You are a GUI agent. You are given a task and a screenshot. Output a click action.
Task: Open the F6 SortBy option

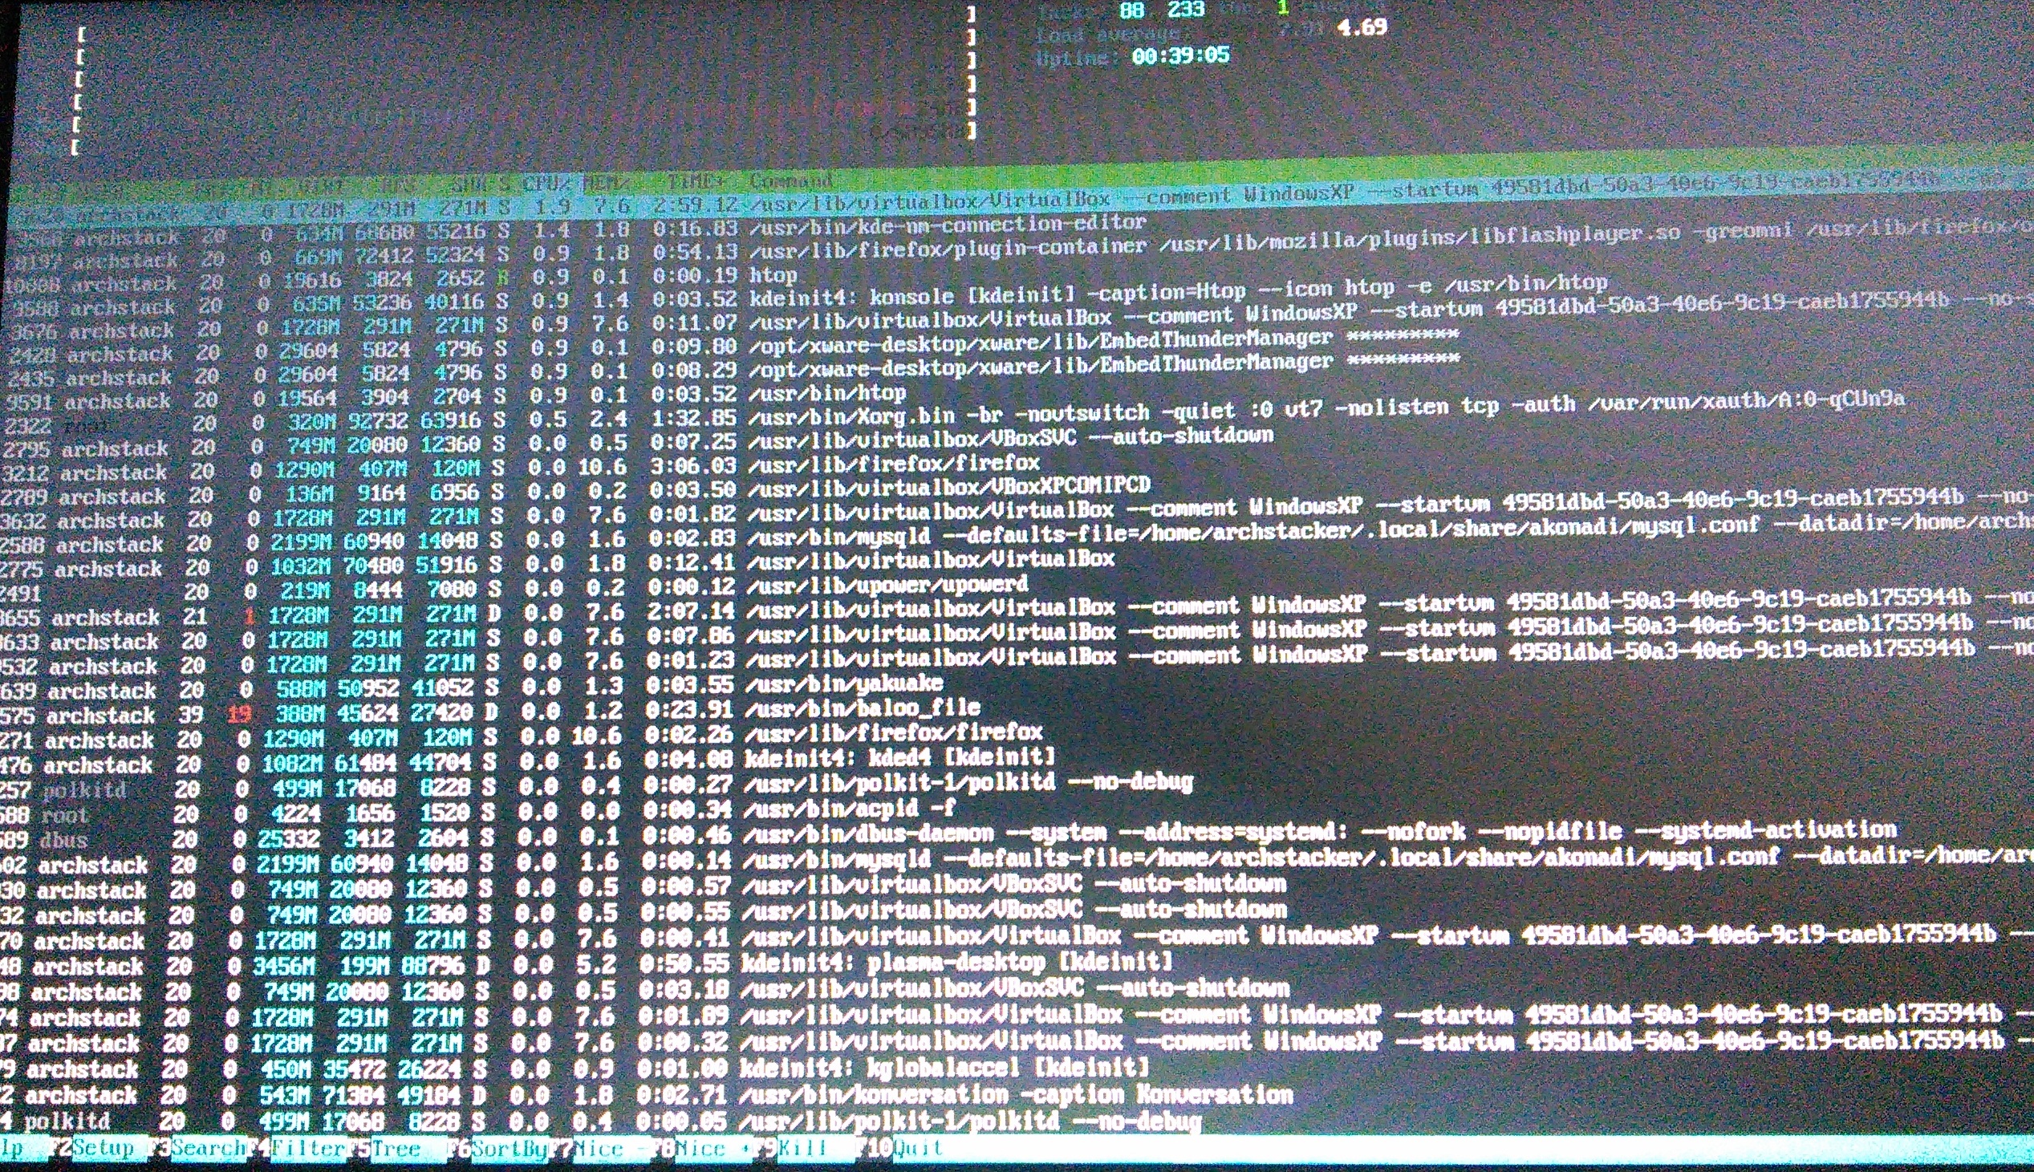(x=499, y=1148)
